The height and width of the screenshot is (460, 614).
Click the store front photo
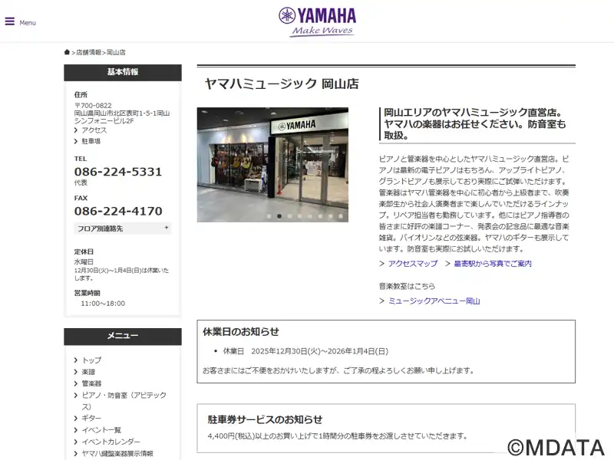272,161
